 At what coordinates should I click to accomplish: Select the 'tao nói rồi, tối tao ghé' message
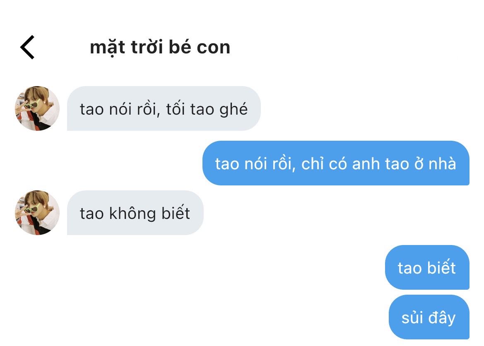[164, 108]
